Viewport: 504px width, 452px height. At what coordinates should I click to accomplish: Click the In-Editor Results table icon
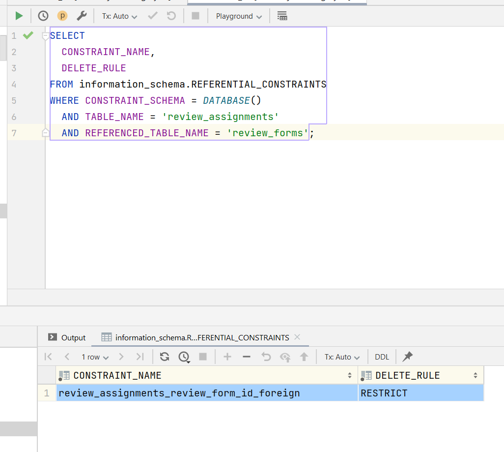282,16
